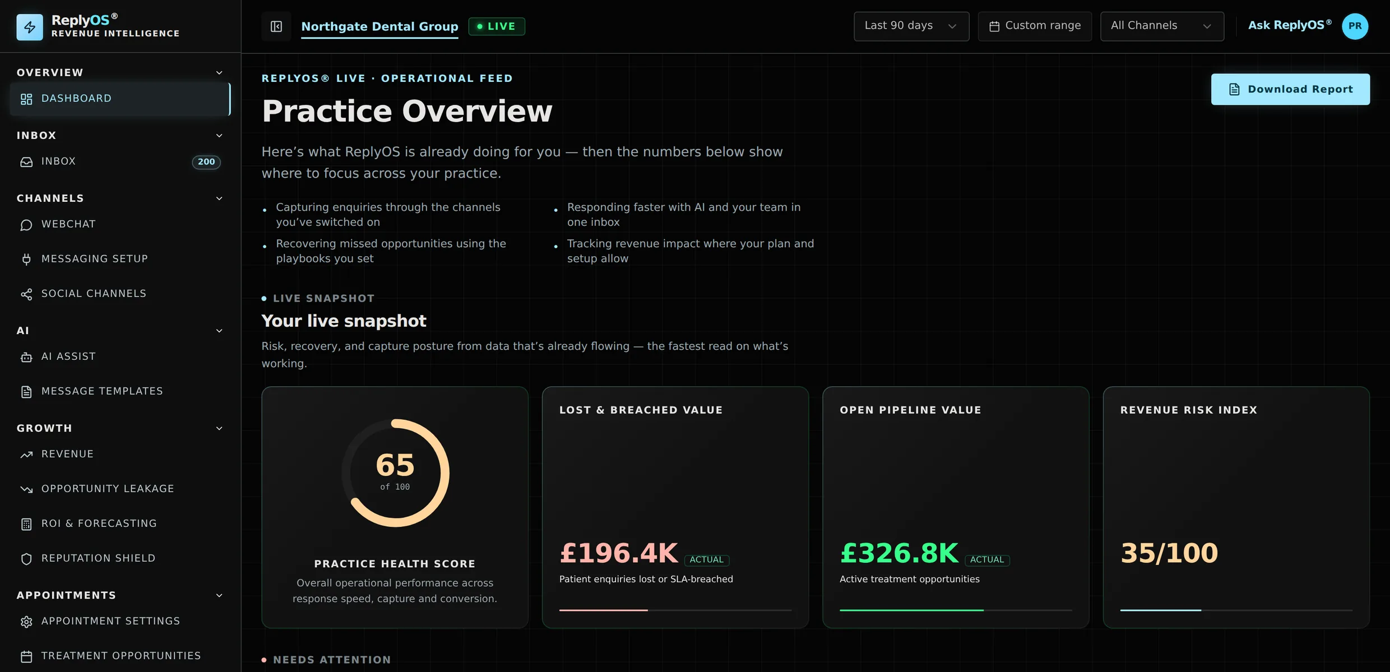The image size is (1390, 672).
Task: Click the Appointment Settings gear icon
Action: 26,622
